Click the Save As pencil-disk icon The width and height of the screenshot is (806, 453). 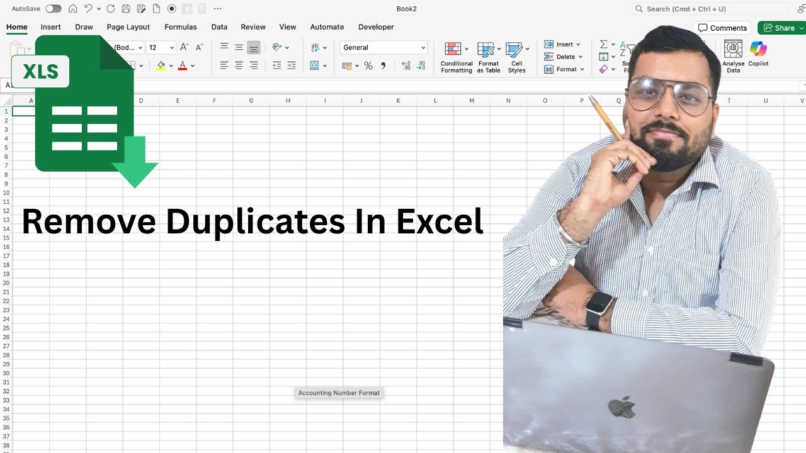141,9
